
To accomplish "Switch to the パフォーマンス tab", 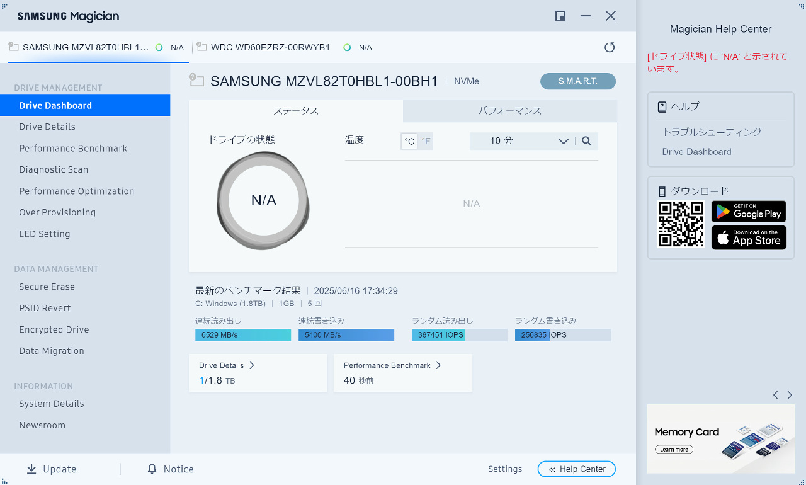I will [x=510, y=111].
